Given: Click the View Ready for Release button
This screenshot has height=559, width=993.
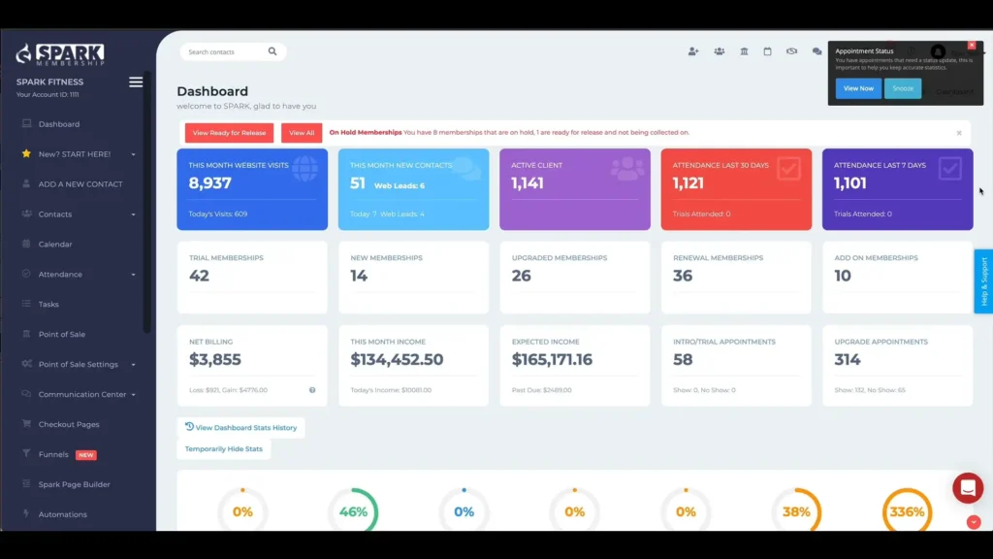Looking at the screenshot, I should coord(229,133).
